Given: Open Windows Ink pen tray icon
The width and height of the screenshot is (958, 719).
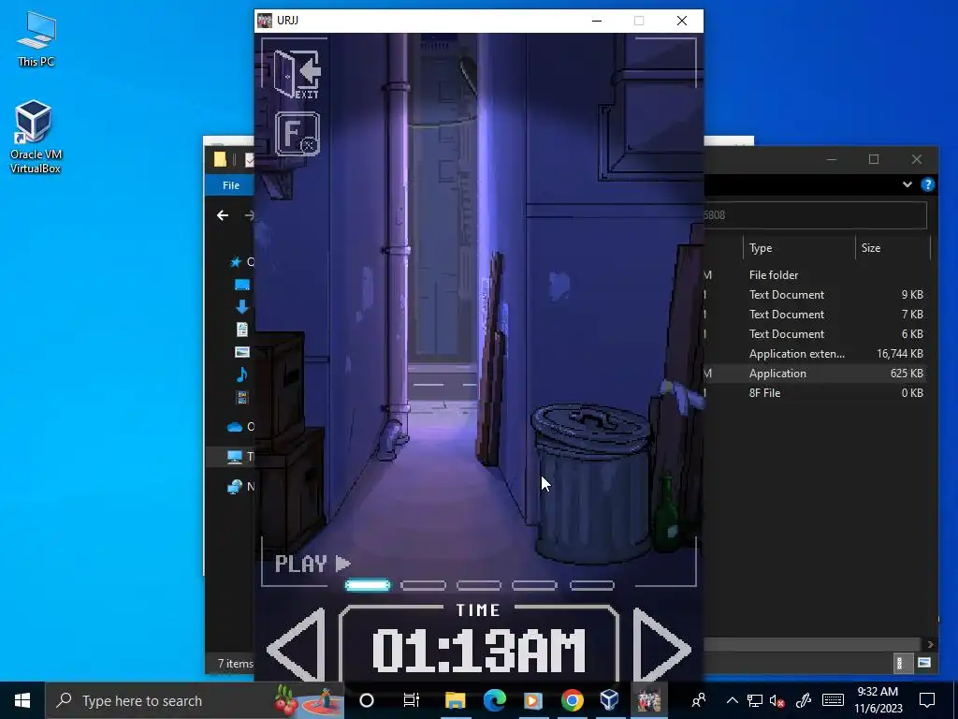Looking at the screenshot, I should (x=803, y=700).
